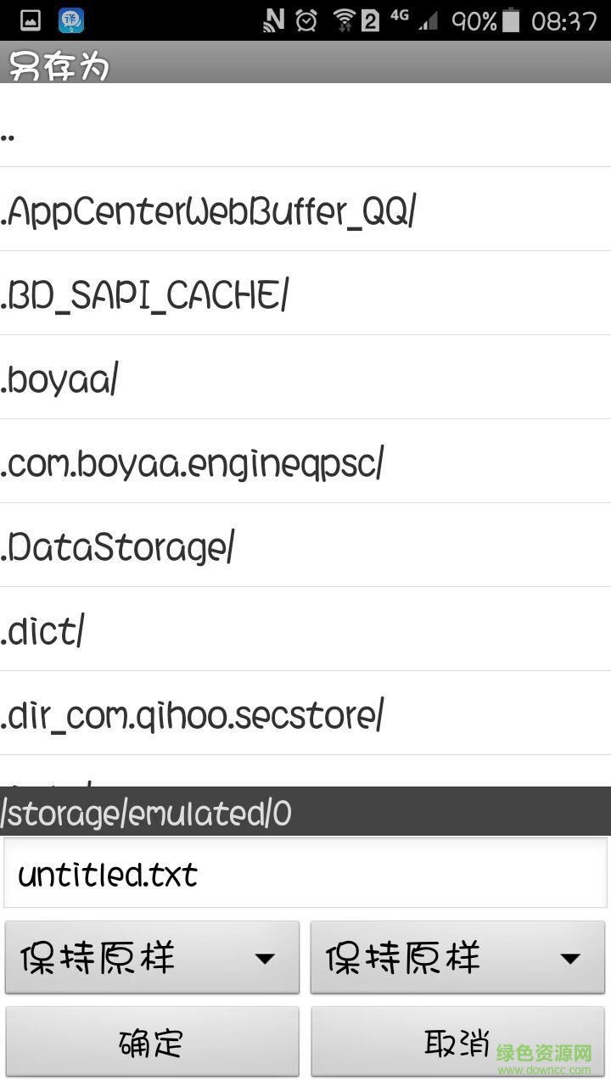This screenshot has width=611, height=1086.
Task: Tap the Wi-Fi signal status icon
Action: coord(344,20)
